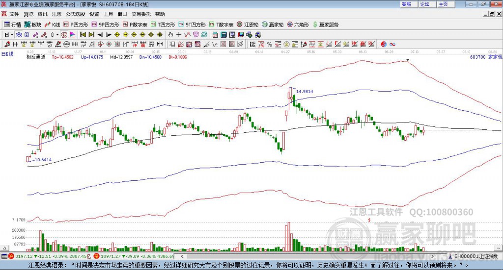Select the crosshair cursor tool
This screenshot has width=503, height=270.
[x=179, y=35]
